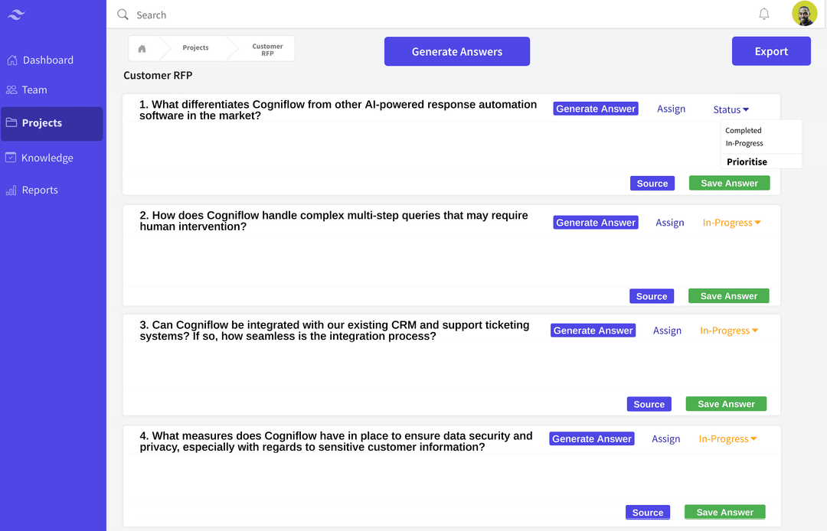Save Answer for question 2
Screen dimensions: 827x531
pyautogui.click(x=729, y=295)
